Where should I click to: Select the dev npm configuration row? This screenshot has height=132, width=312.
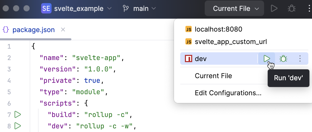coord(219,59)
